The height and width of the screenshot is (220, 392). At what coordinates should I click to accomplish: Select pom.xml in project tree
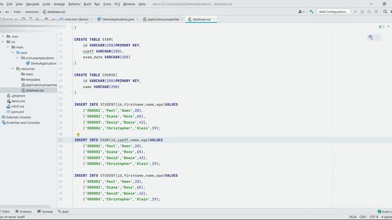(x=15, y=112)
